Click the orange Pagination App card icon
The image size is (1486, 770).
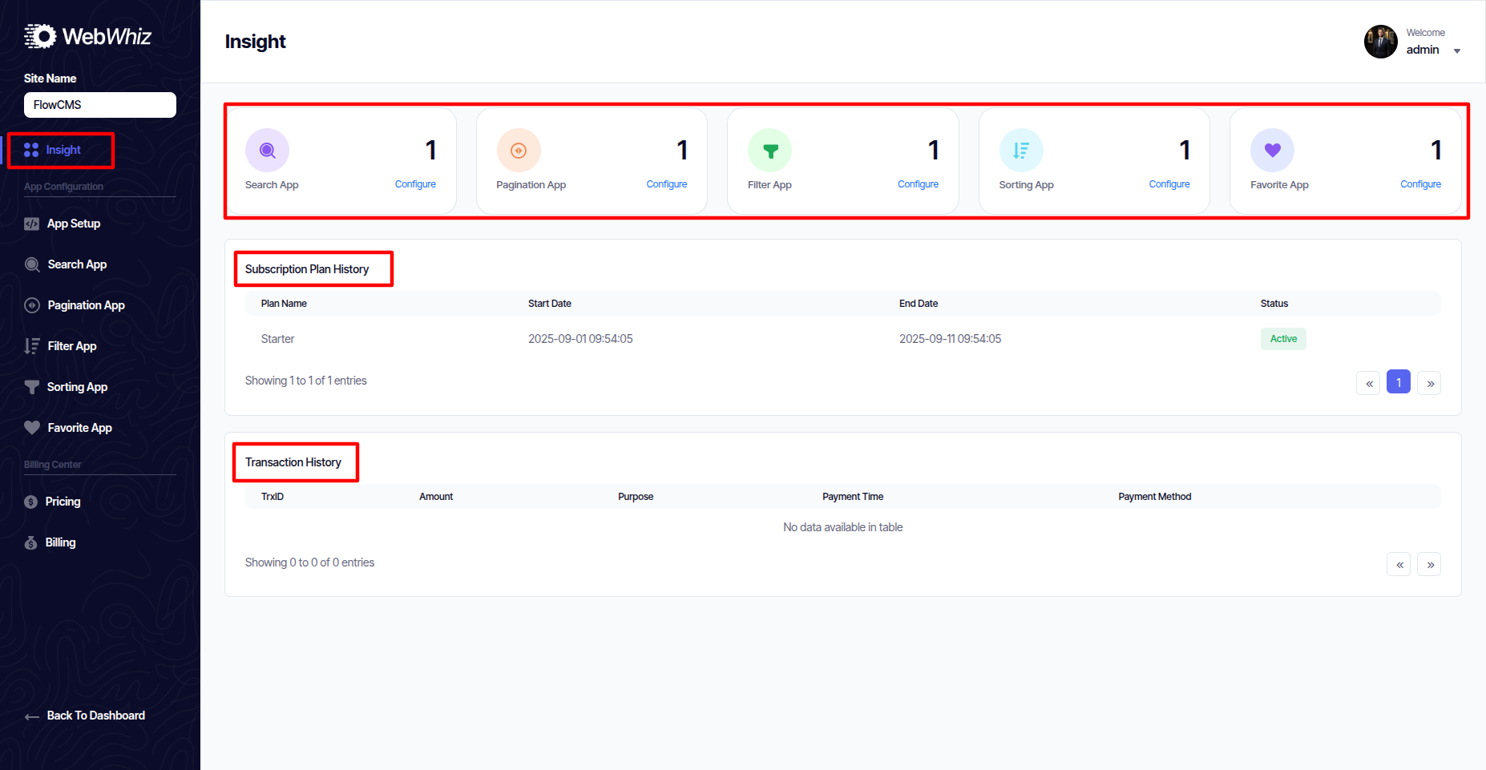(519, 151)
